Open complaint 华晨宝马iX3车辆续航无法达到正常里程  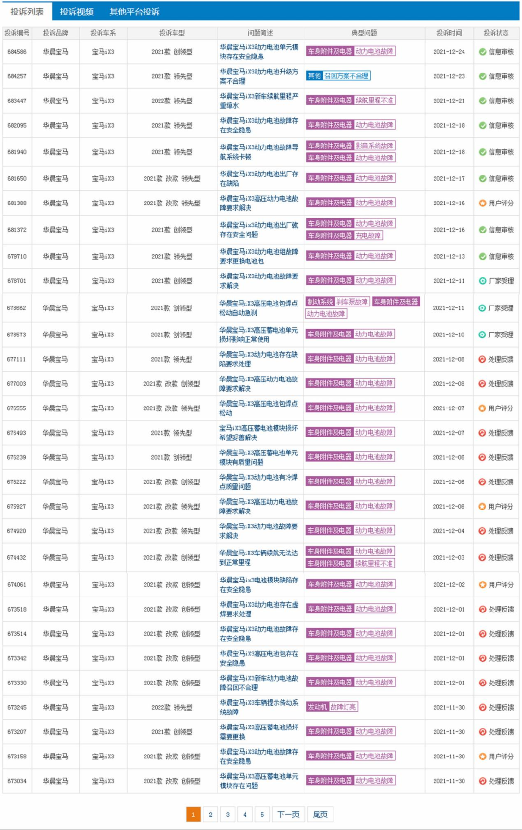tap(259, 557)
